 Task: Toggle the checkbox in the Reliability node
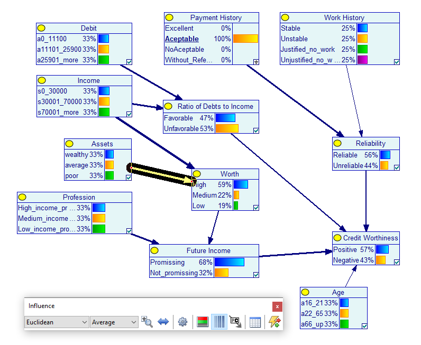pyautogui.click(x=397, y=167)
